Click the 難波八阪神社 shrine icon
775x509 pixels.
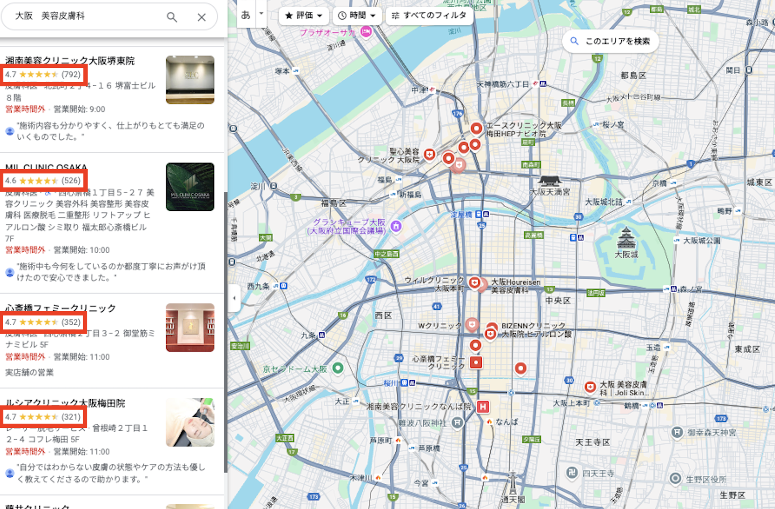click(x=457, y=423)
